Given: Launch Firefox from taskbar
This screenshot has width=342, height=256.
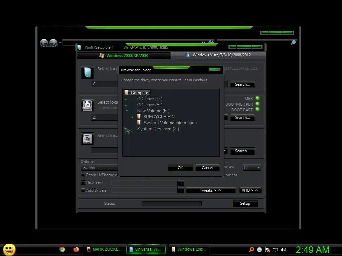Looking at the screenshot, I should [76, 249].
